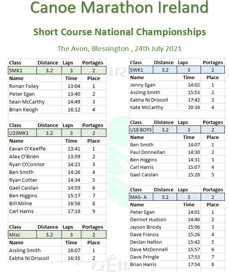
Task: Click the Paul Donnellan name cell
Action: [x=148, y=152]
